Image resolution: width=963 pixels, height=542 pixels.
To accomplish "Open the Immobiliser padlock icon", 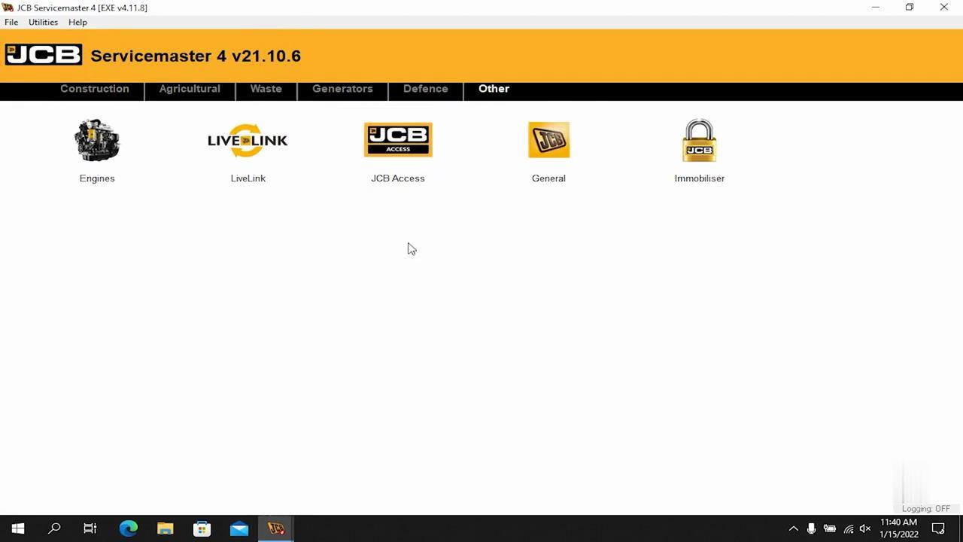I will (699, 140).
